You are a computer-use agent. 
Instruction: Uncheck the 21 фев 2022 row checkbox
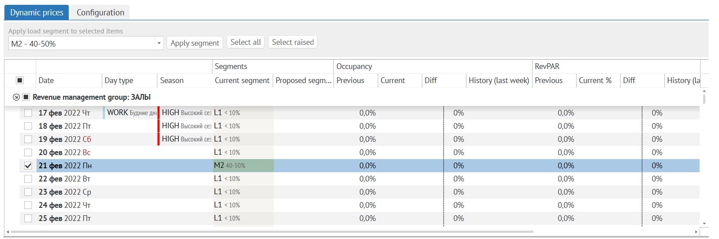pyautogui.click(x=28, y=166)
